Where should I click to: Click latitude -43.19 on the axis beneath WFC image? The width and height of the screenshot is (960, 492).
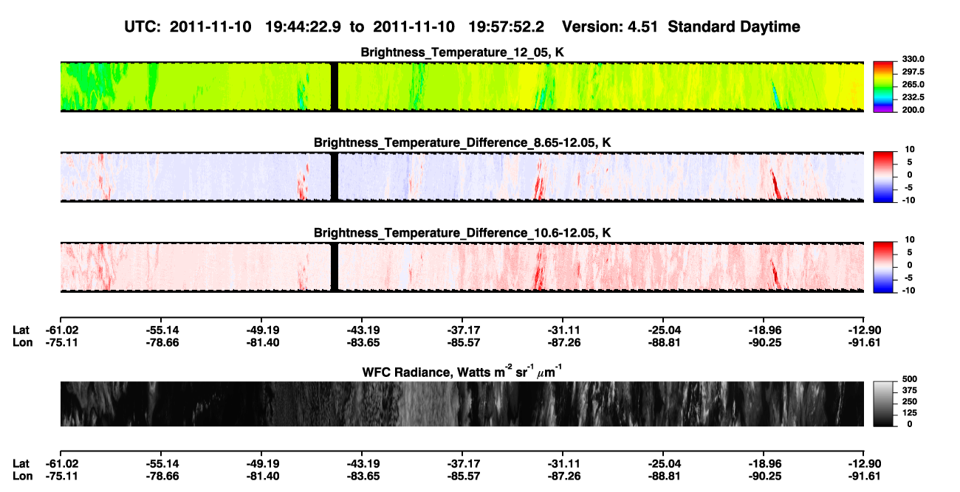364,463
